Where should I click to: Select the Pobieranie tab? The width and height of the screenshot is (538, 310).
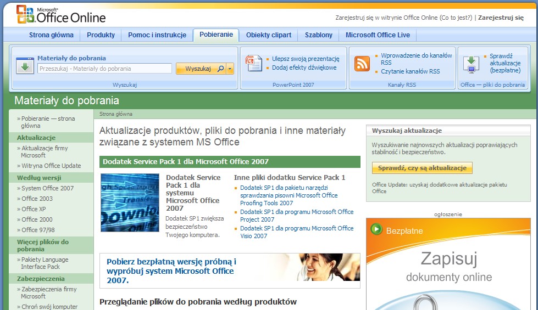pos(216,35)
